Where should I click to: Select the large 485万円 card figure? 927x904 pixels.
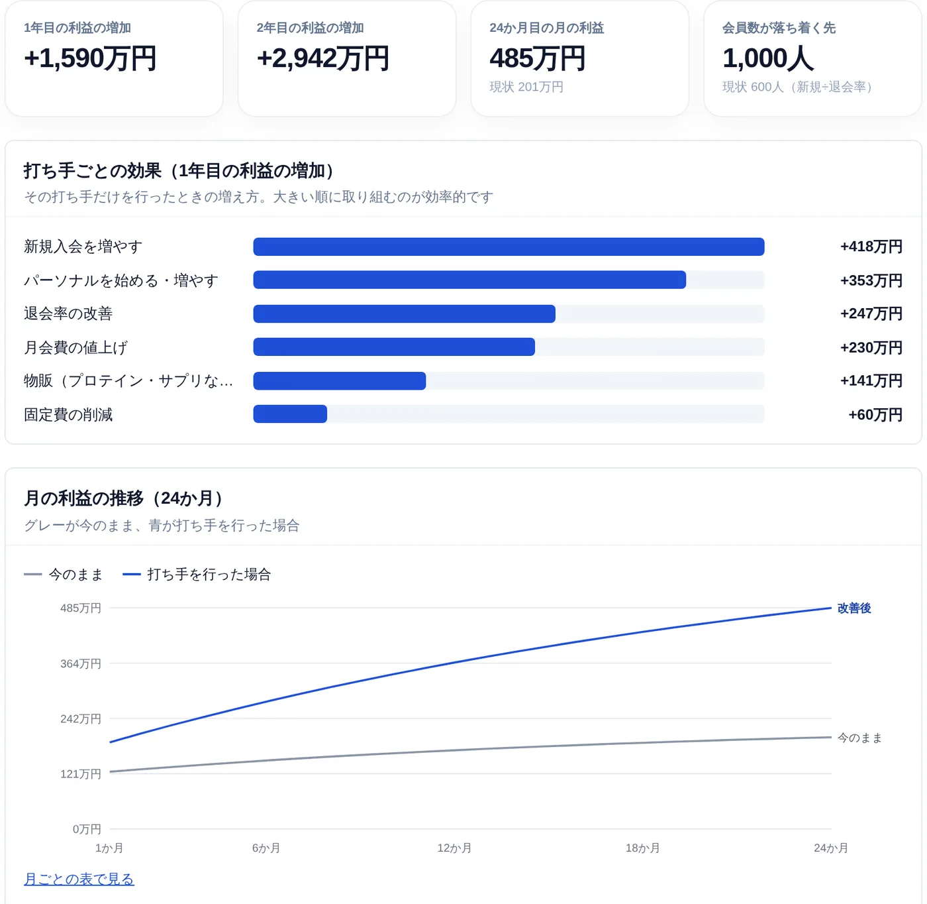(538, 58)
